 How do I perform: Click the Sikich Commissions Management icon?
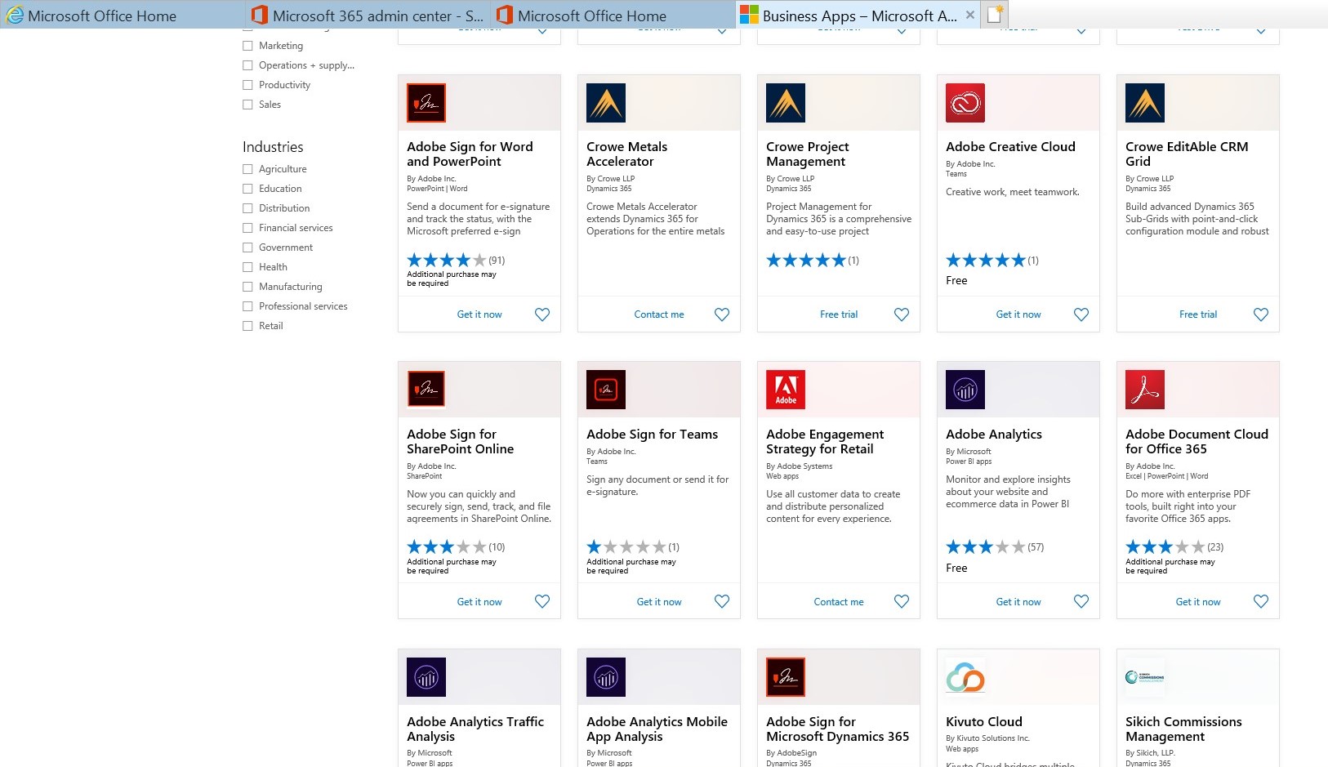pos(1145,677)
